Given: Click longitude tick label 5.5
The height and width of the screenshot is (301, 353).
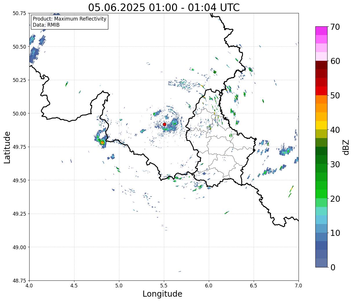Looking at the screenshot, I should (x=164, y=286).
